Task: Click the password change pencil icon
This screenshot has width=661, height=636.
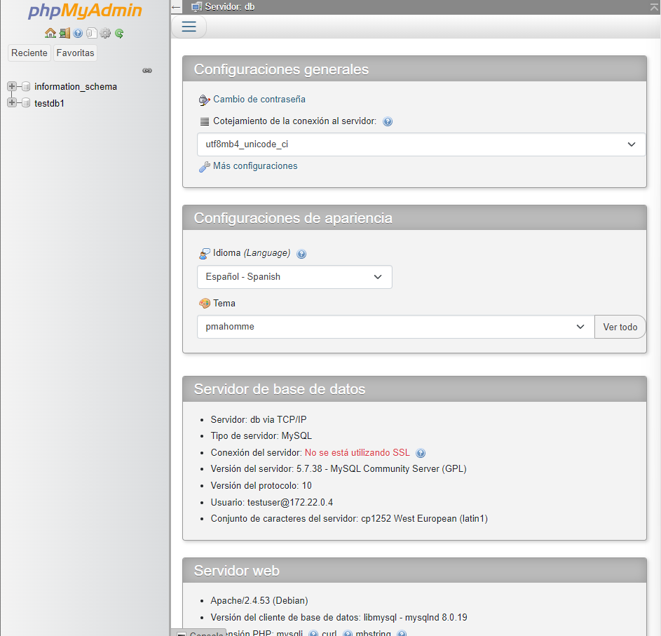Action: [205, 100]
